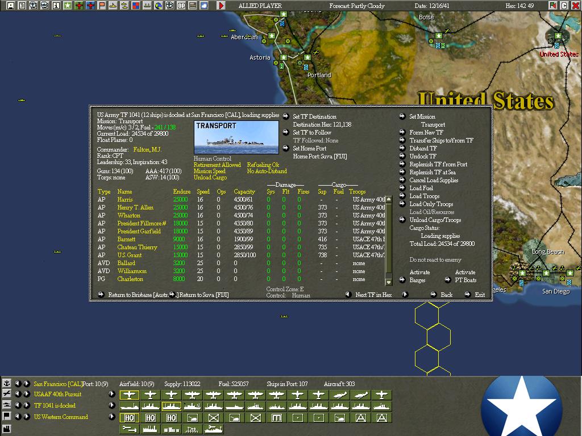Choose Transfer Ships to/from TF

(x=441, y=141)
